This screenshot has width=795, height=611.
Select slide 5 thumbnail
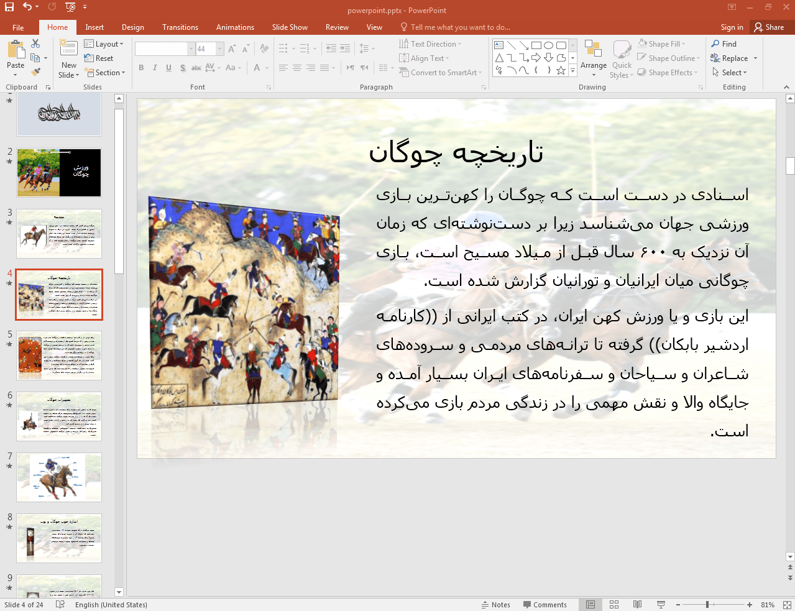pos(59,356)
